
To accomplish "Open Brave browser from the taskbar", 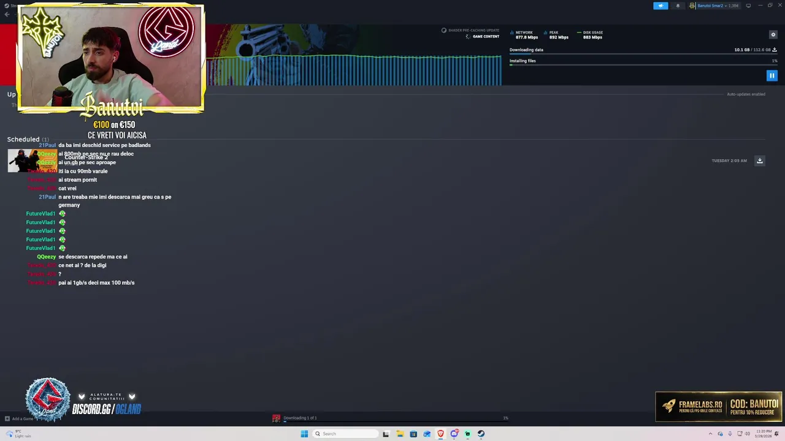I will tap(440, 434).
